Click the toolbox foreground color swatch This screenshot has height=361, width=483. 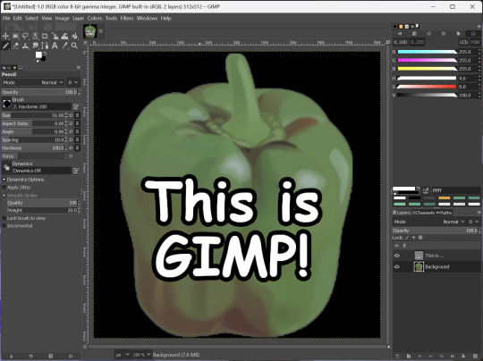click(x=38, y=55)
